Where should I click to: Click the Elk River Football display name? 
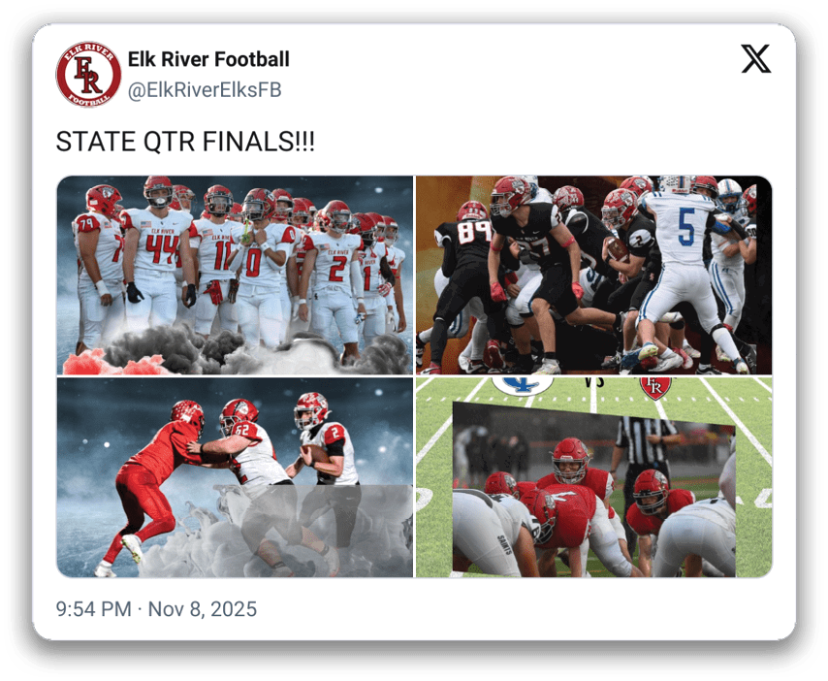[208, 59]
